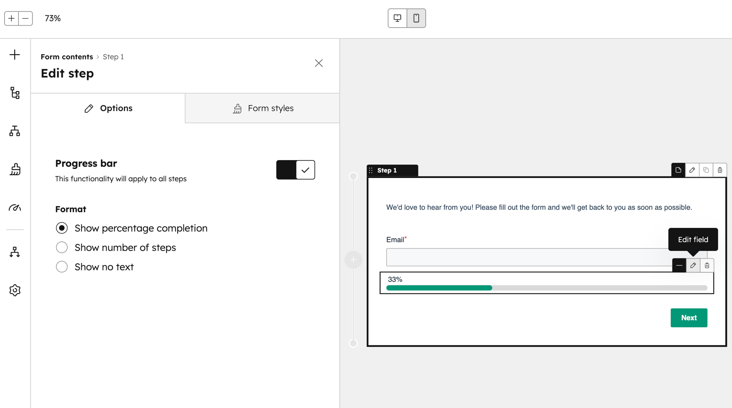The image size is (732, 408).
Task: Click the Next button on the form
Action: click(x=688, y=317)
